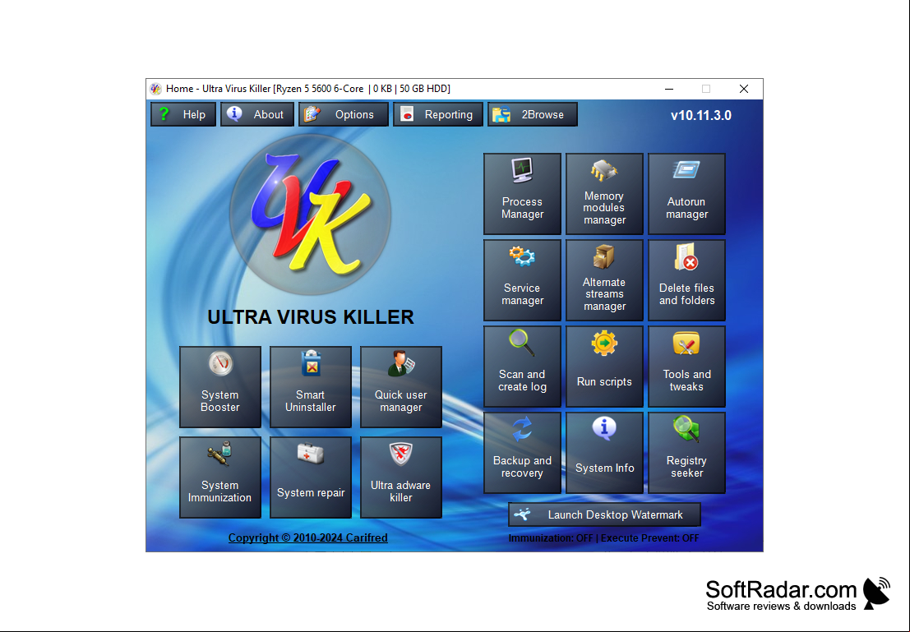Click the Immunization OFF status line
Image resolution: width=910 pixels, height=632 pixels.
pyautogui.click(x=603, y=538)
